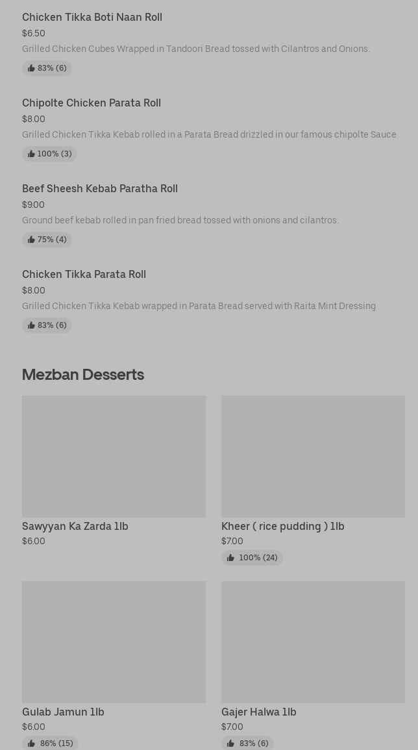The height and width of the screenshot is (750, 418).
Task: Click thumbs-up icon under Beef Sheesh Kebab Paratha Roll
Action: click(x=31, y=240)
